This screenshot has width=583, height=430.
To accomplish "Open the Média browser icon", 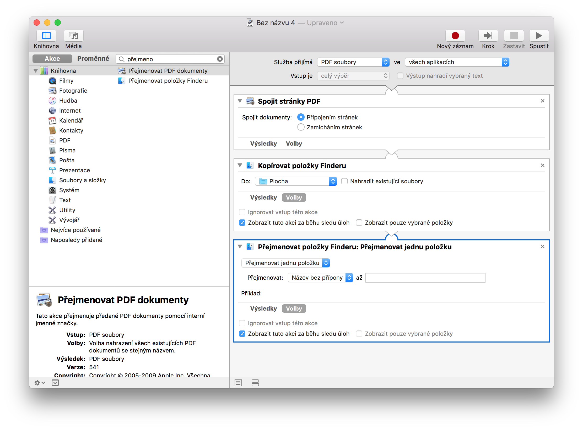I will 73,36.
